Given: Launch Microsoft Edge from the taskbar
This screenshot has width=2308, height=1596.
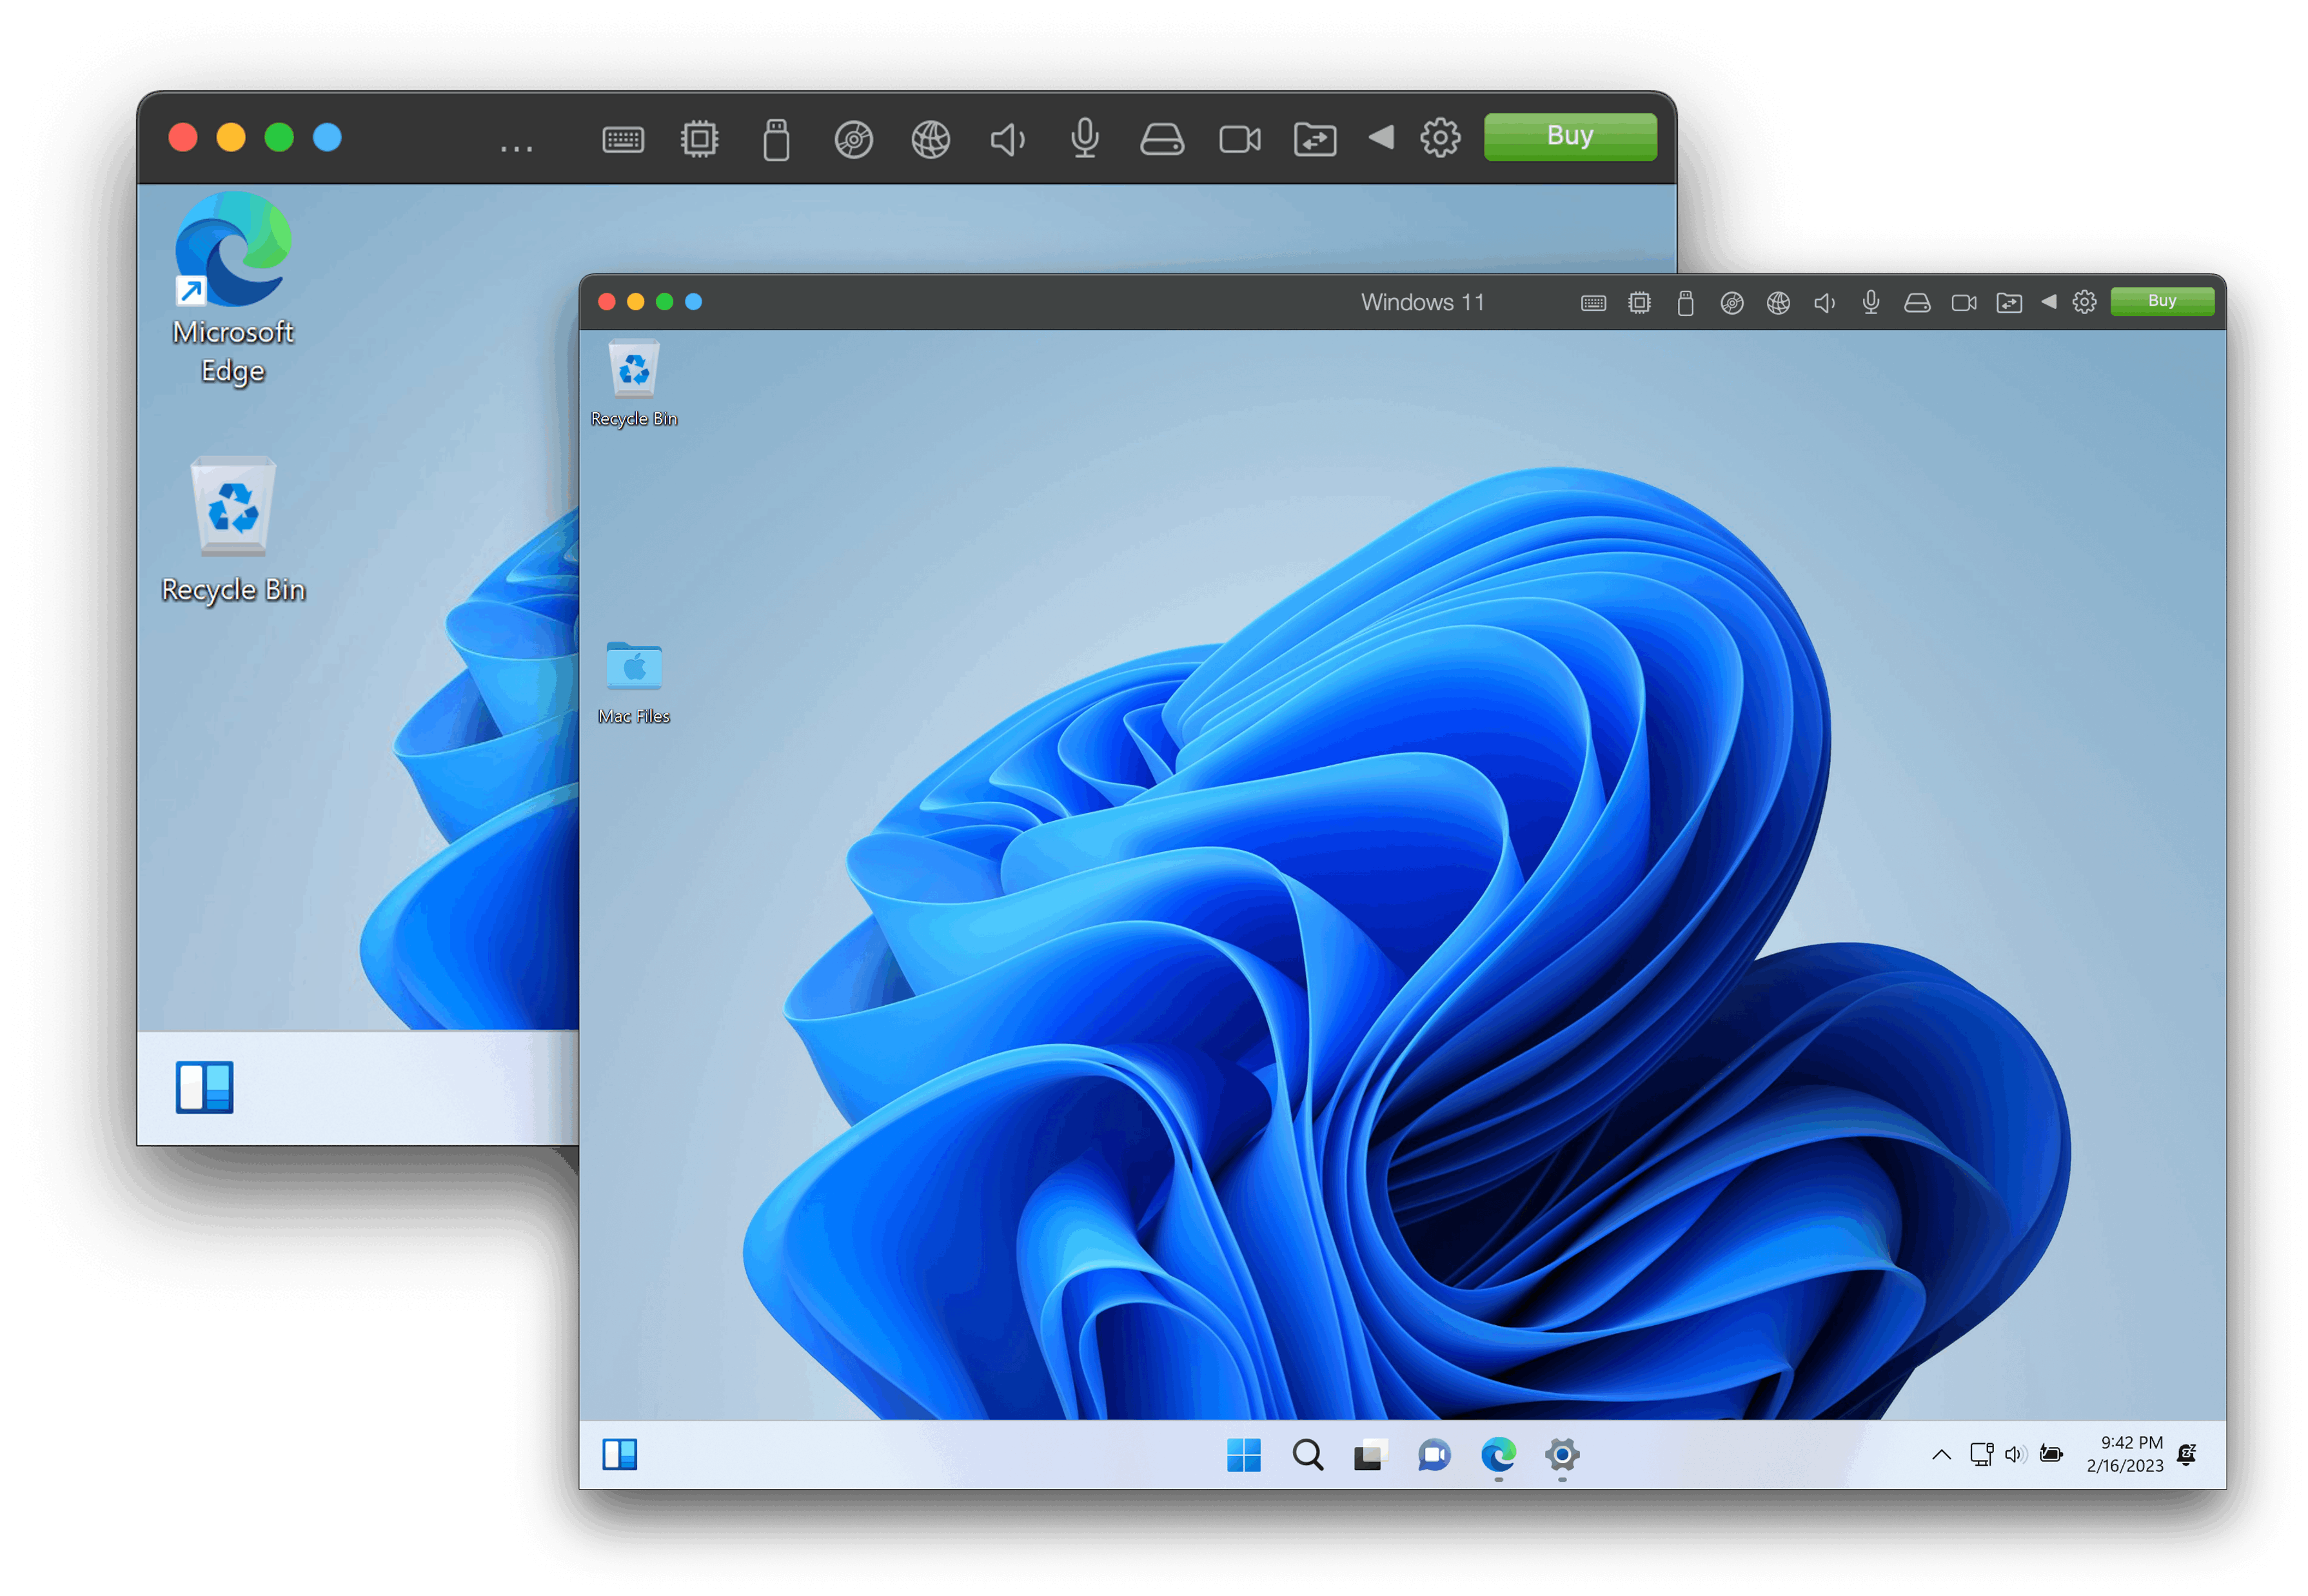Looking at the screenshot, I should coord(1498,1455).
